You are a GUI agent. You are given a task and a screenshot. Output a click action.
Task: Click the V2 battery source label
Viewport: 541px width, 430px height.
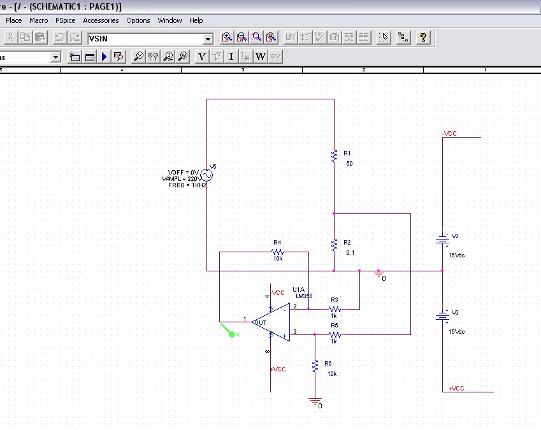pyautogui.click(x=455, y=236)
